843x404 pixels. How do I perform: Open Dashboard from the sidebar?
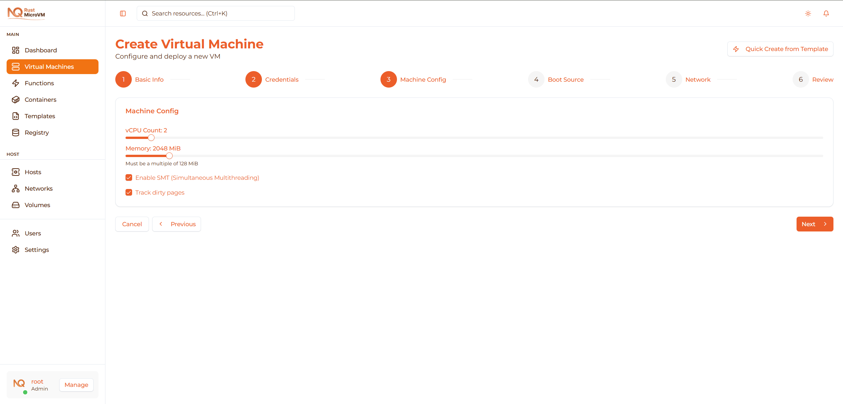[41, 50]
